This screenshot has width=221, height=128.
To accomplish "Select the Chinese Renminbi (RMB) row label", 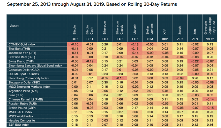I will 26,99.
